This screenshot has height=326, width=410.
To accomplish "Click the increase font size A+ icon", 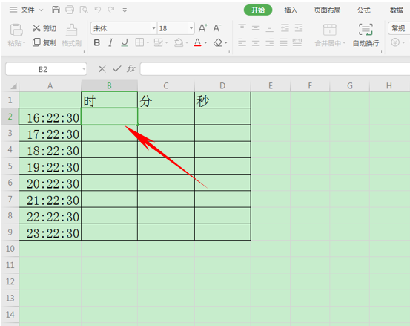I will pyautogui.click(x=203, y=28).
